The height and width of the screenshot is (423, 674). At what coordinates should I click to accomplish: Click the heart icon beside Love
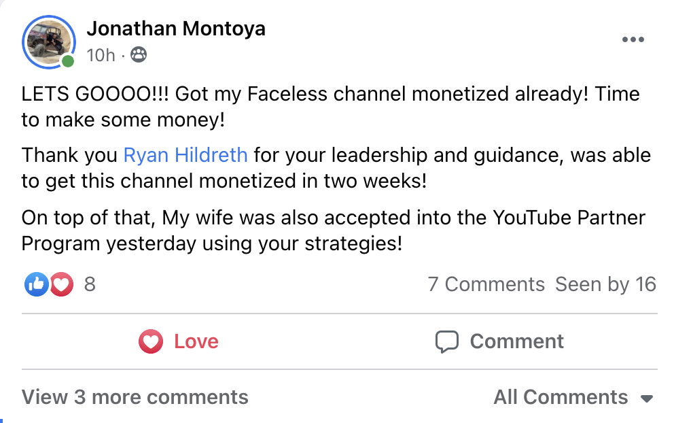tap(150, 341)
